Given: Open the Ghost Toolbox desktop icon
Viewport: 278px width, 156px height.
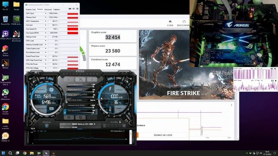Looking at the screenshot, I should click(x=5, y=51).
